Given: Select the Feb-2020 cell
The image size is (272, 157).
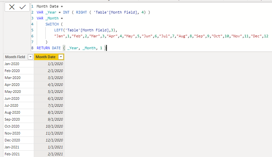Looking at the screenshot, I should 19,71.
